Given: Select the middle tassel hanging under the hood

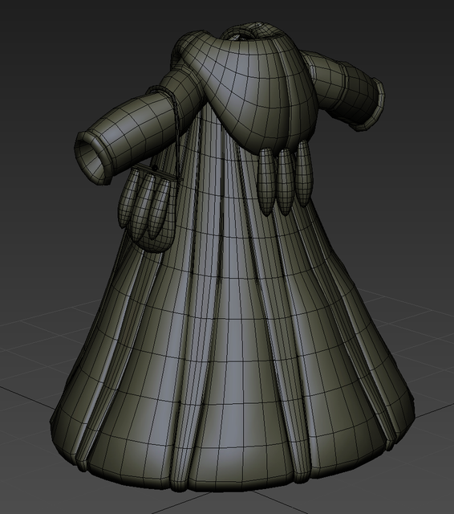Looking at the screenshot, I should (x=286, y=181).
